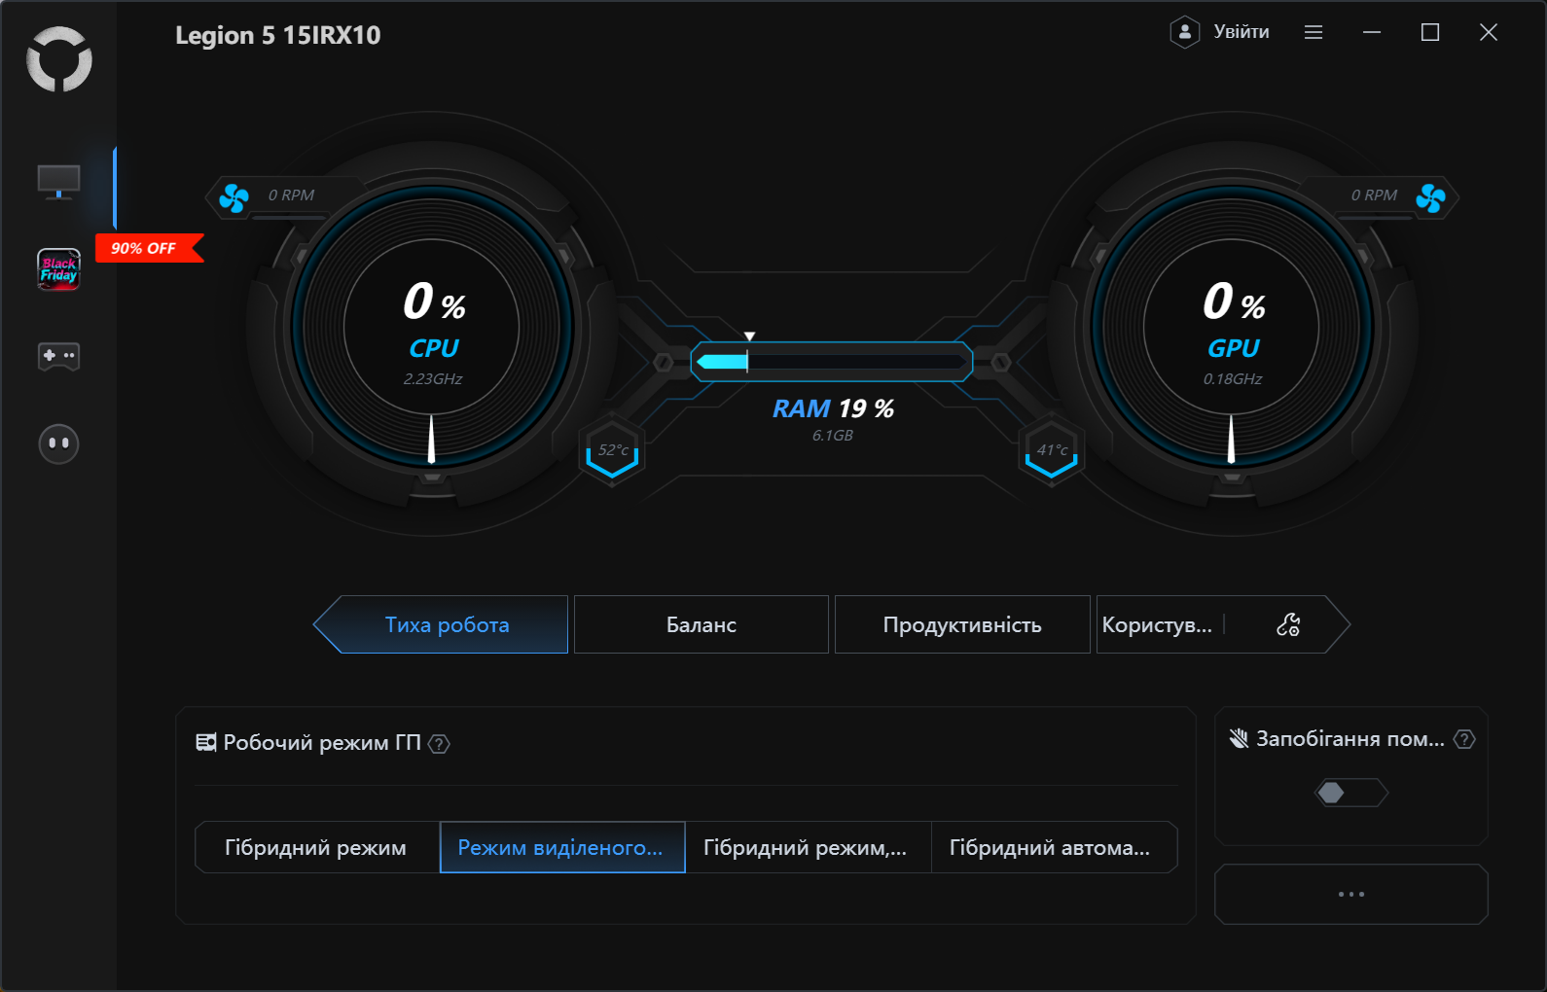Click the 2.23GHz CPU frequency
1547x992 pixels.
[433, 379]
